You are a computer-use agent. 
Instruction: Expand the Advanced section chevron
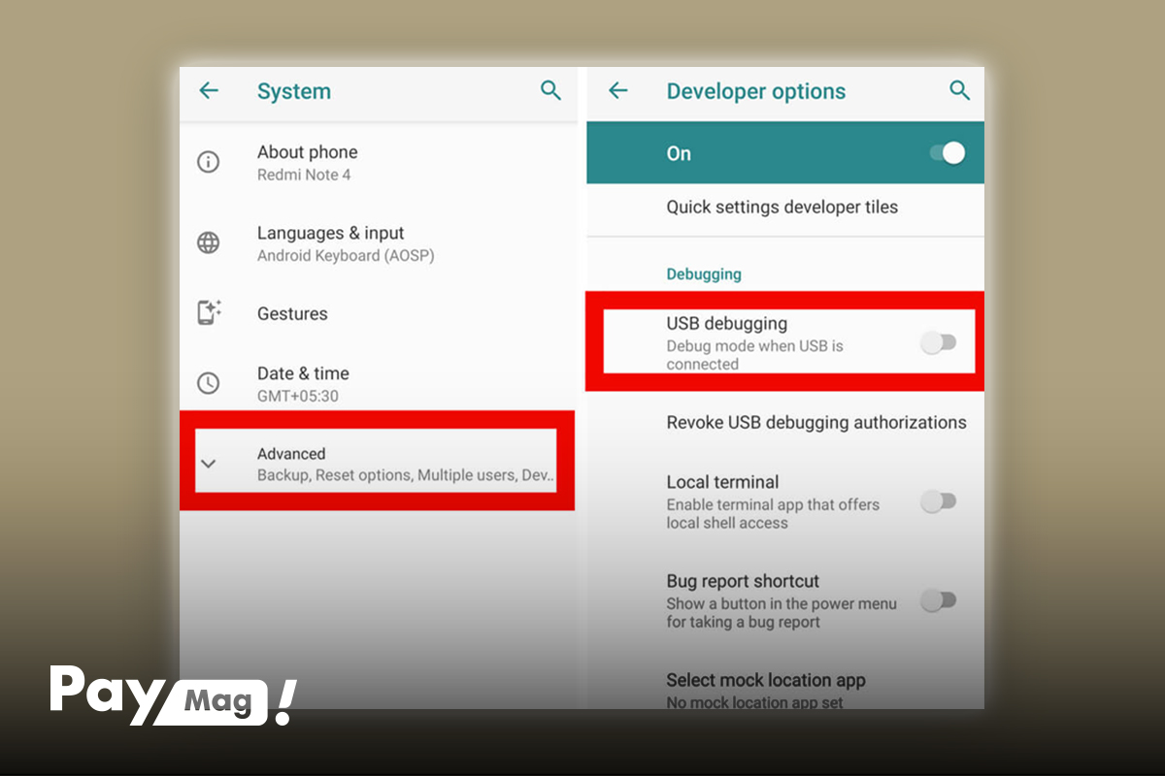(208, 464)
